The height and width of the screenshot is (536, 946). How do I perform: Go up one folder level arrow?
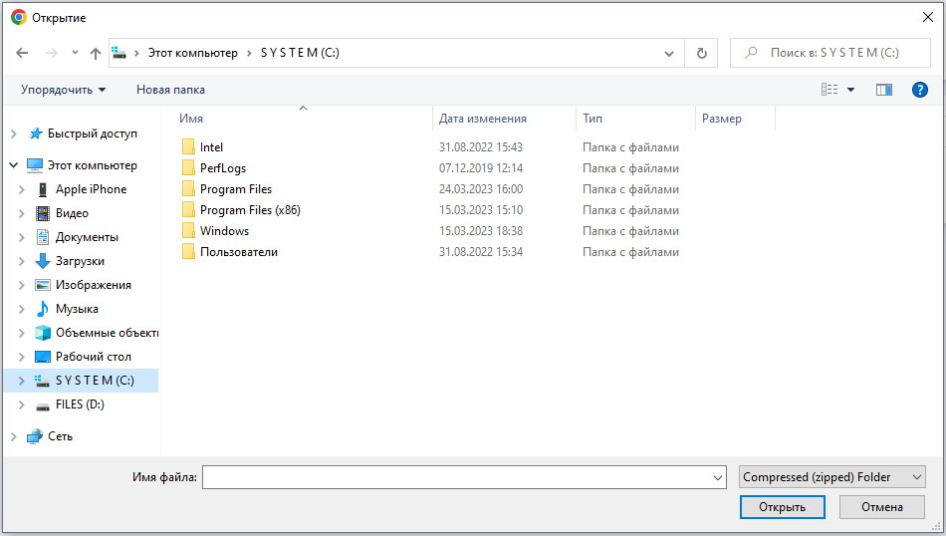pyautogui.click(x=96, y=53)
